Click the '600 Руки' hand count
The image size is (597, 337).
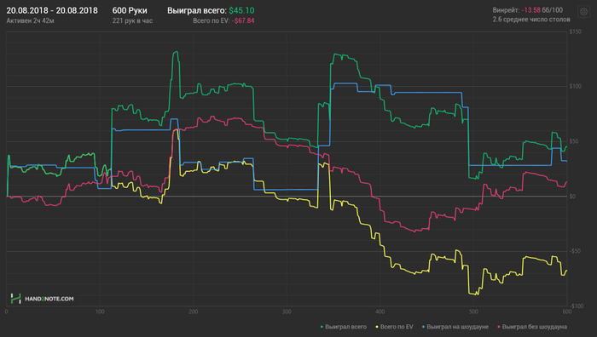[x=130, y=11]
